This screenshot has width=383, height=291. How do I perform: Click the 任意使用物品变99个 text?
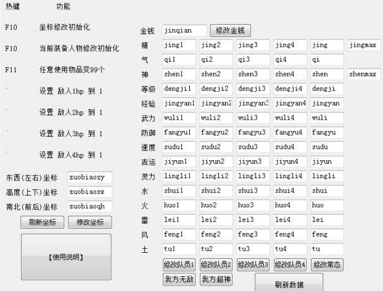[72, 70]
